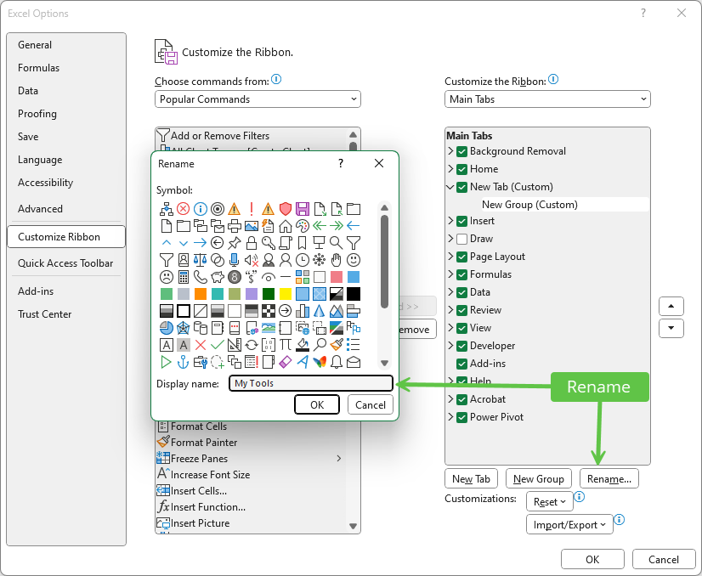This screenshot has height=576, width=702.
Task: Pick the 8-ball symbol
Action: pos(235,277)
